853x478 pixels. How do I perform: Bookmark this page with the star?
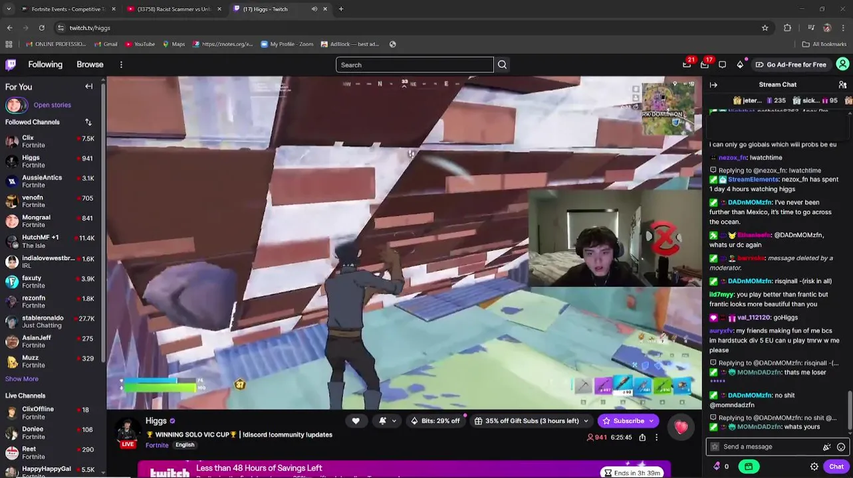(x=765, y=28)
